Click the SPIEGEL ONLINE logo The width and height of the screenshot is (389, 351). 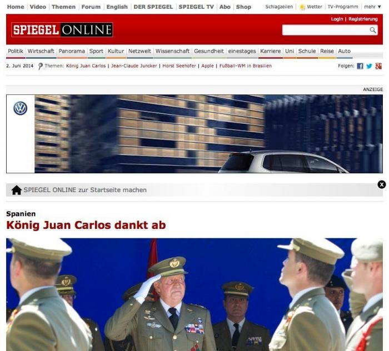pyautogui.click(x=62, y=30)
